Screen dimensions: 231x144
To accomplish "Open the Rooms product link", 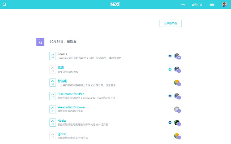I will coord(62,54).
